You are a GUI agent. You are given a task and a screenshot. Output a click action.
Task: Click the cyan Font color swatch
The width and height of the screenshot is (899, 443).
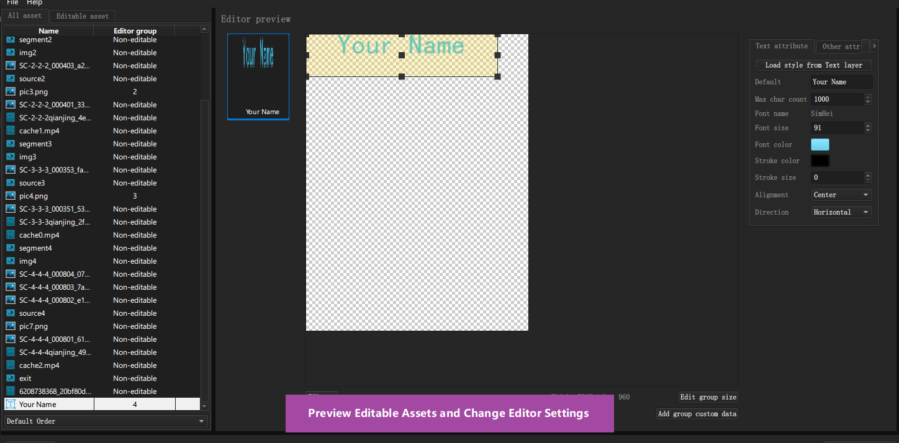[x=820, y=144]
